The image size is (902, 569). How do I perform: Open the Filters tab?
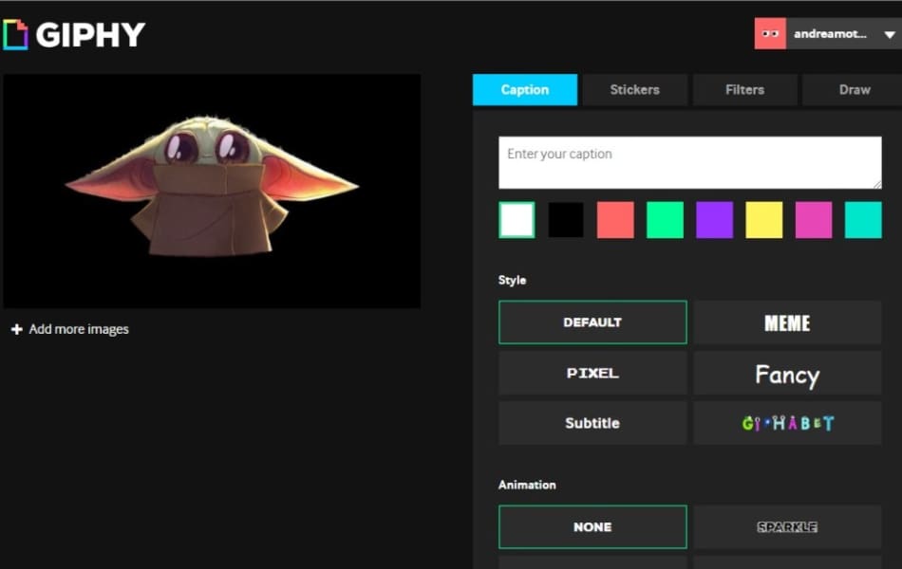[744, 90]
